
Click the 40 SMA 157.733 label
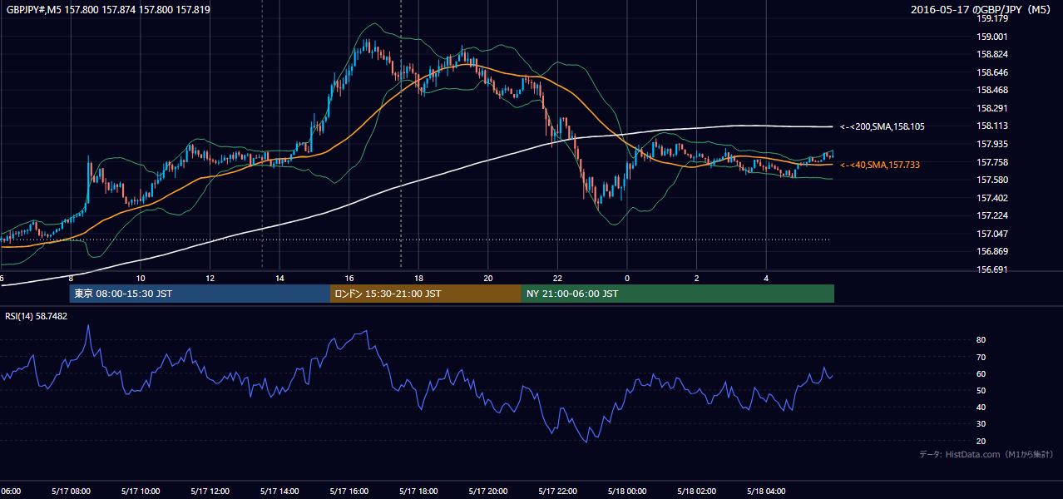point(879,165)
